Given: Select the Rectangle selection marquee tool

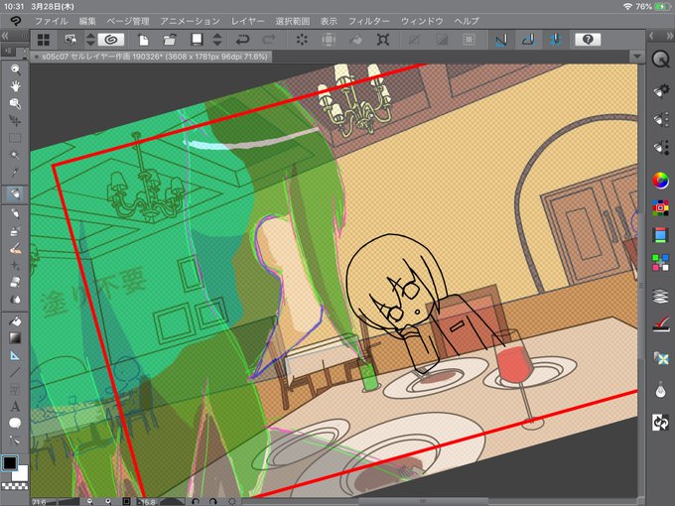Looking at the screenshot, I should [15, 138].
